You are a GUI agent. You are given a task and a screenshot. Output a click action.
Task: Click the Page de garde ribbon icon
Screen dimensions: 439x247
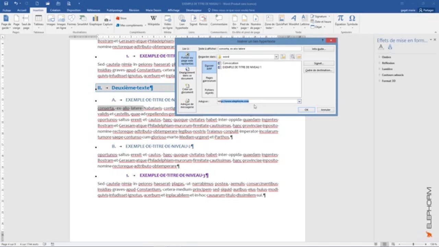tap(6, 22)
